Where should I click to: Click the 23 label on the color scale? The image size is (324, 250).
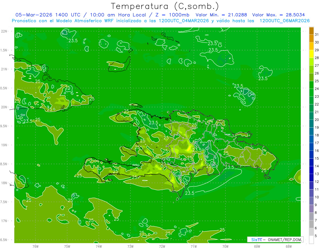[317, 97]
